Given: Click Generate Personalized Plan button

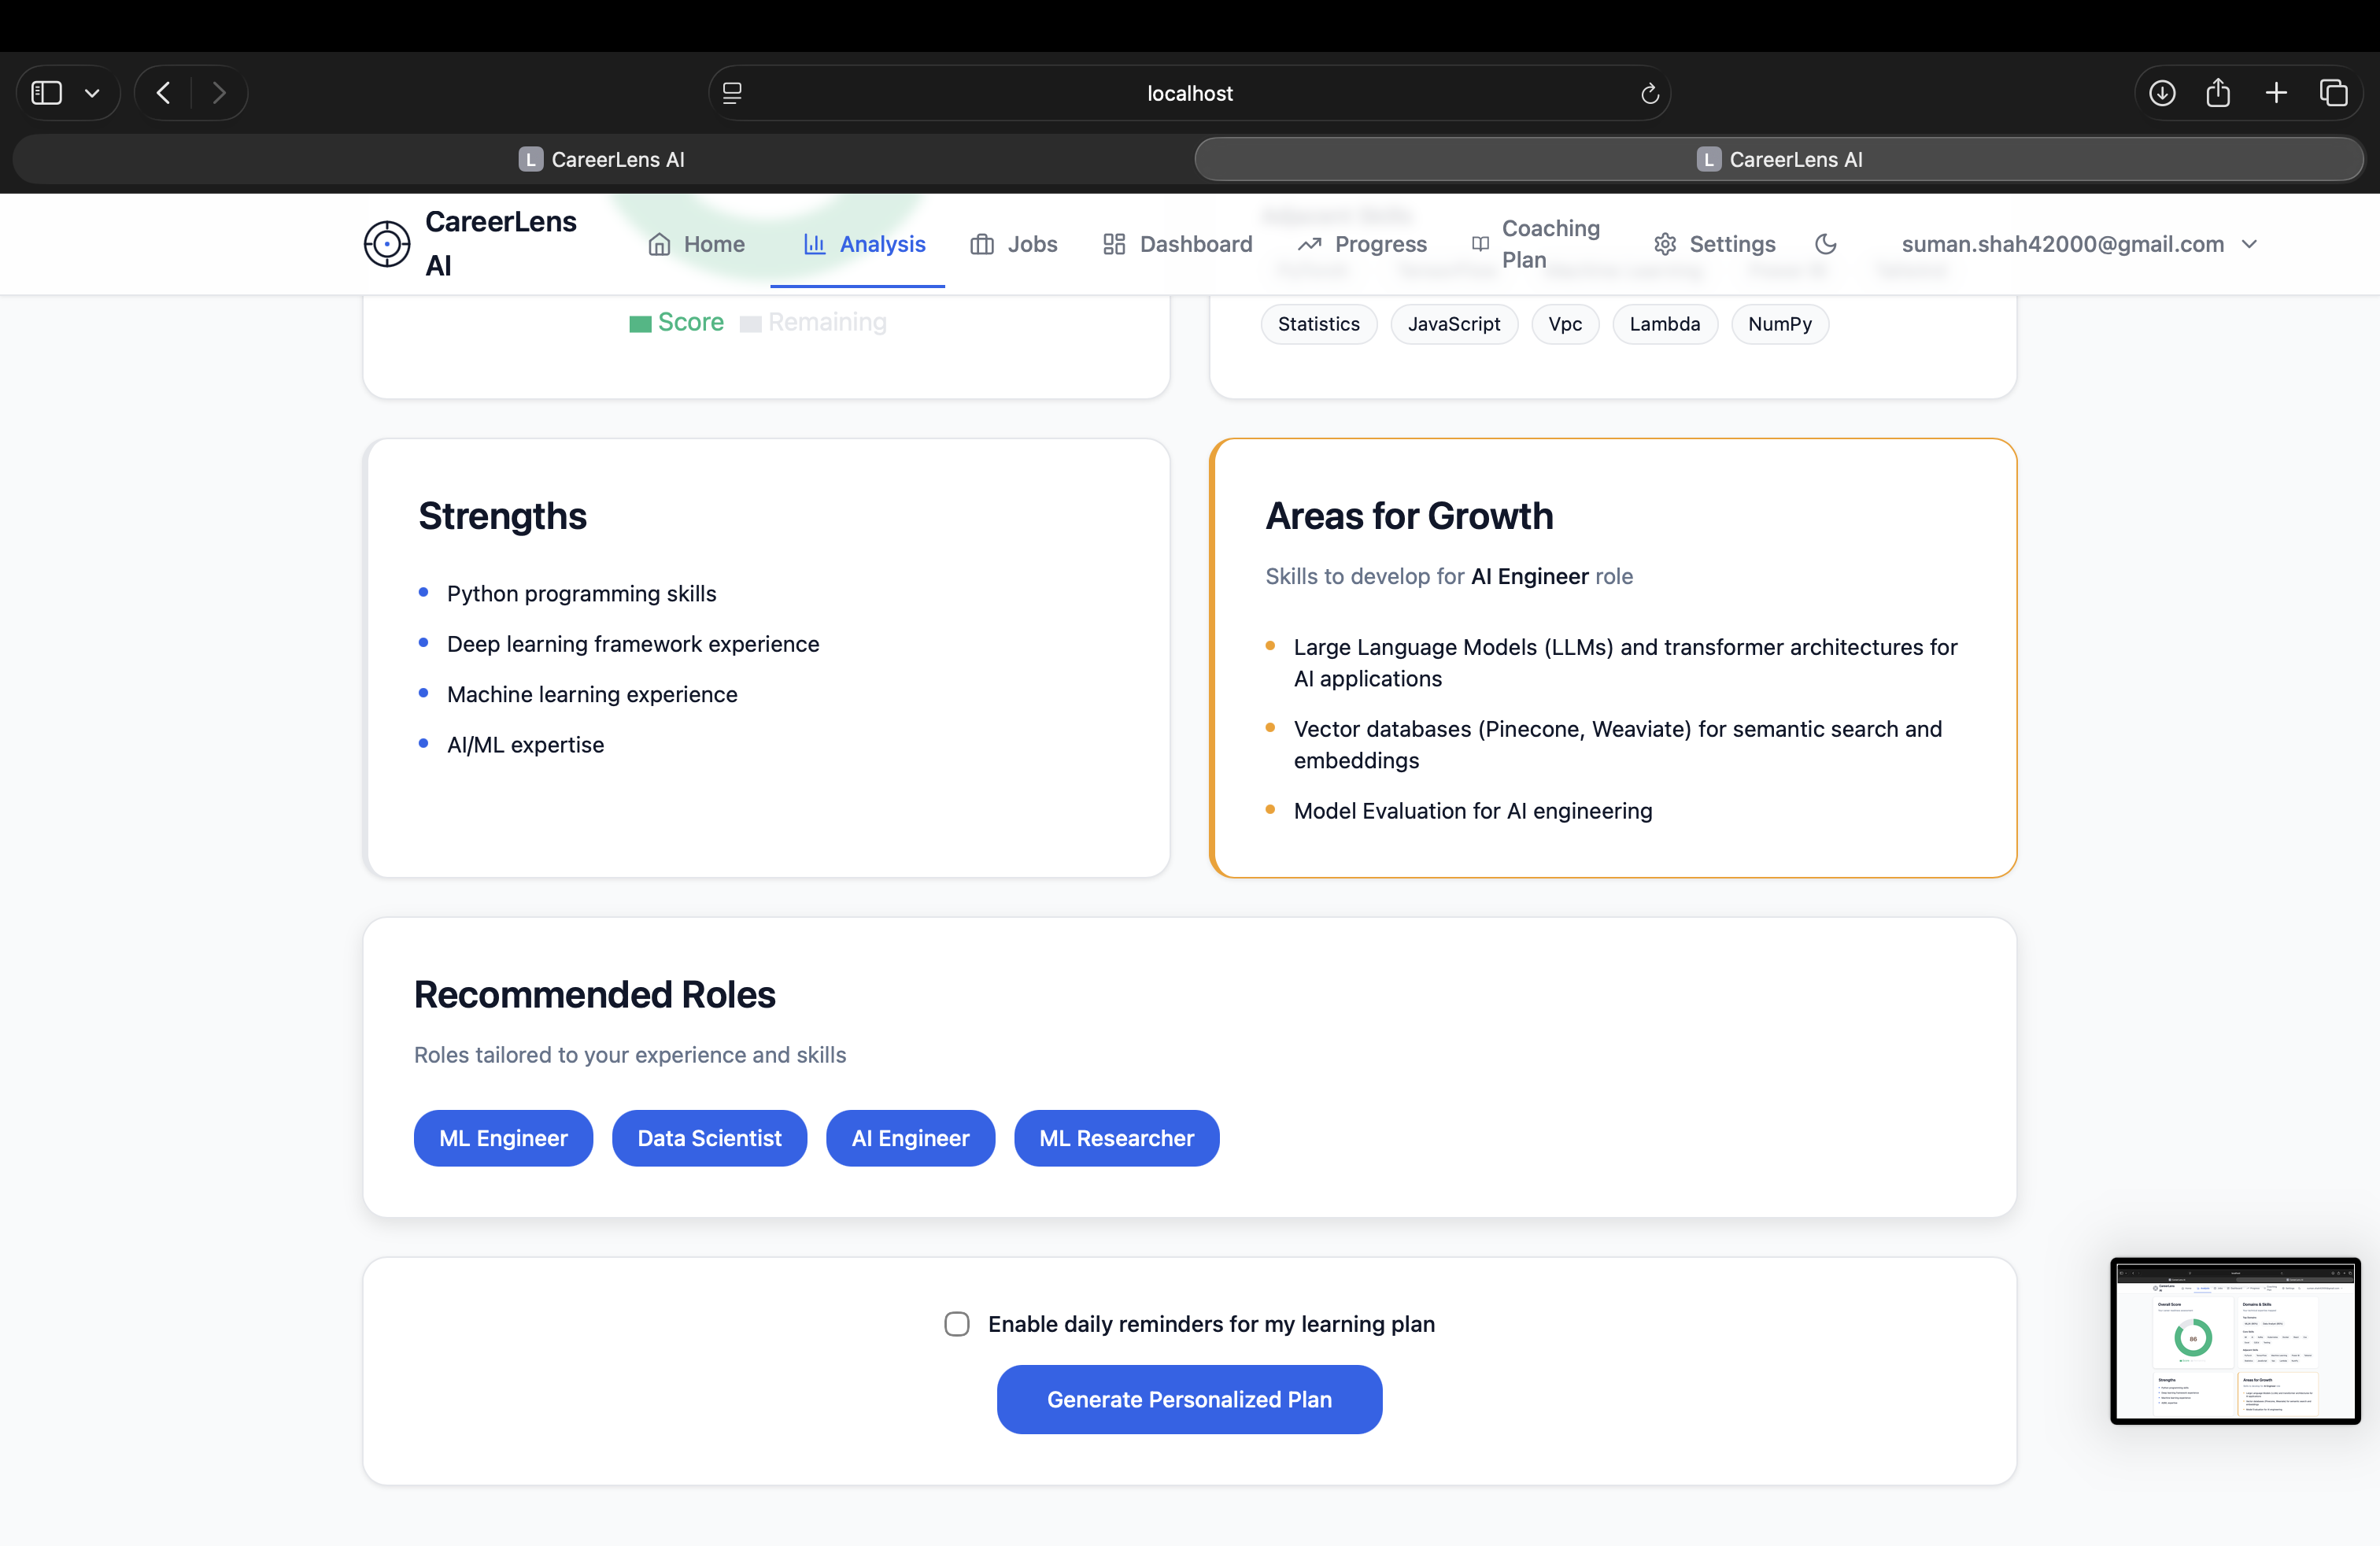Looking at the screenshot, I should tap(1189, 1399).
